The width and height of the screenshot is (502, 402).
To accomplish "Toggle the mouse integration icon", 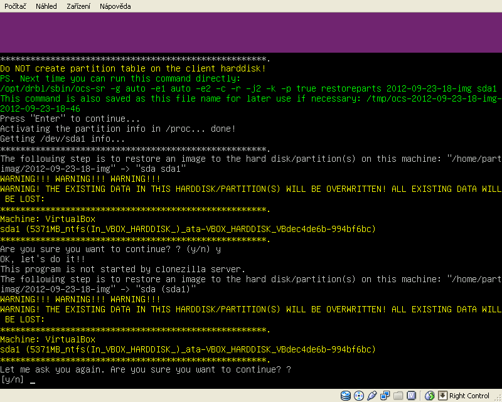I will (x=430, y=396).
